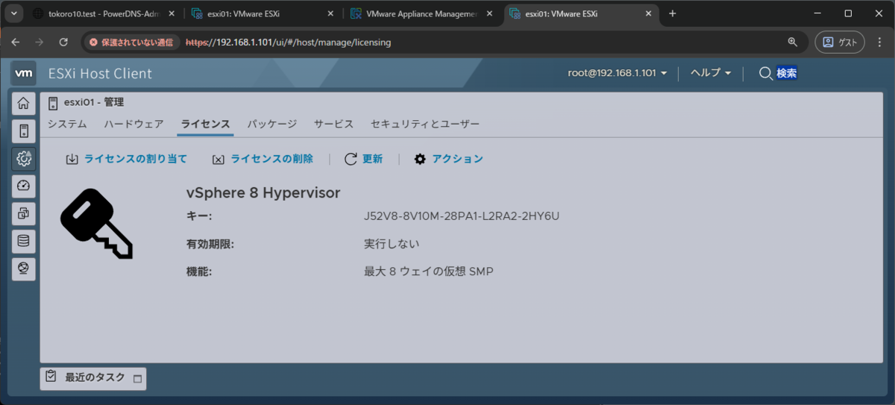Image resolution: width=895 pixels, height=405 pixels.
Task: Switch to サービス tab
Action: point(333,124)
